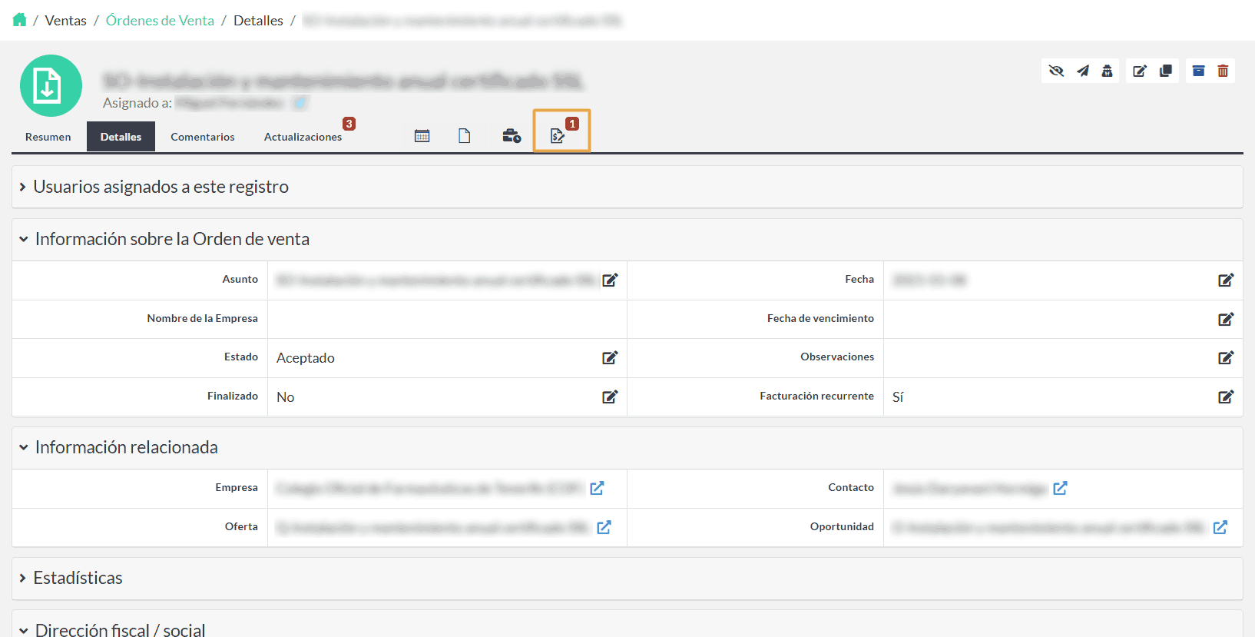The image size is (1255, 637).
Task: Switch to the Resumen tab
Action: [x=48, y=137]
